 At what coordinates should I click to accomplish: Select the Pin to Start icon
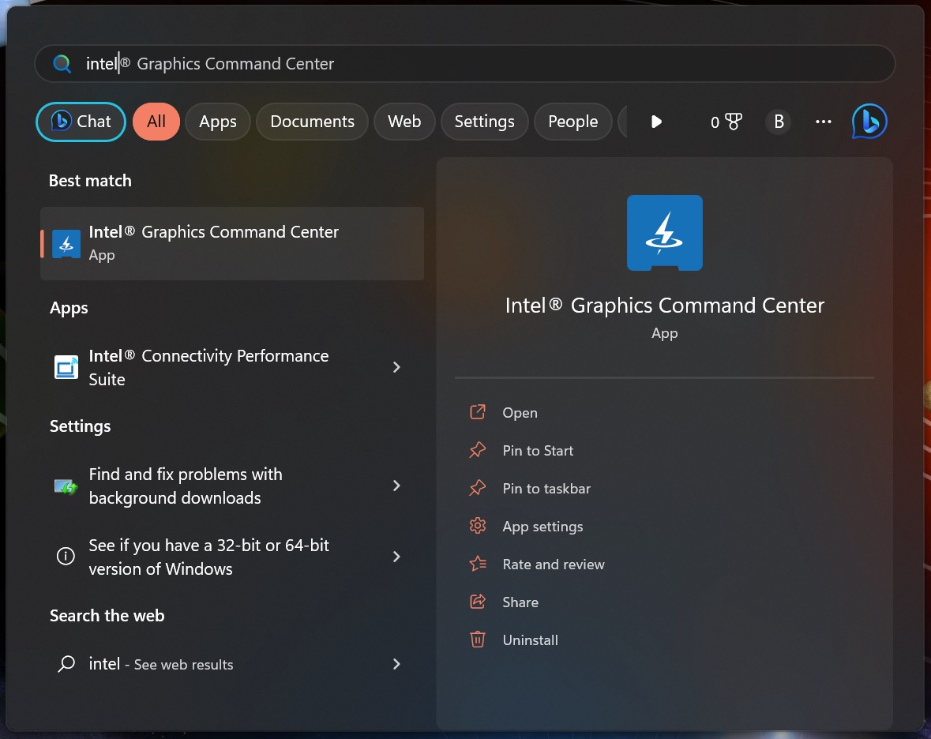click(477, 449)
